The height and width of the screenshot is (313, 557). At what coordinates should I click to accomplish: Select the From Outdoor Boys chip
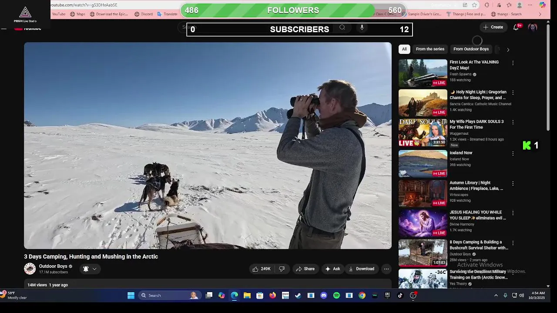471,49
